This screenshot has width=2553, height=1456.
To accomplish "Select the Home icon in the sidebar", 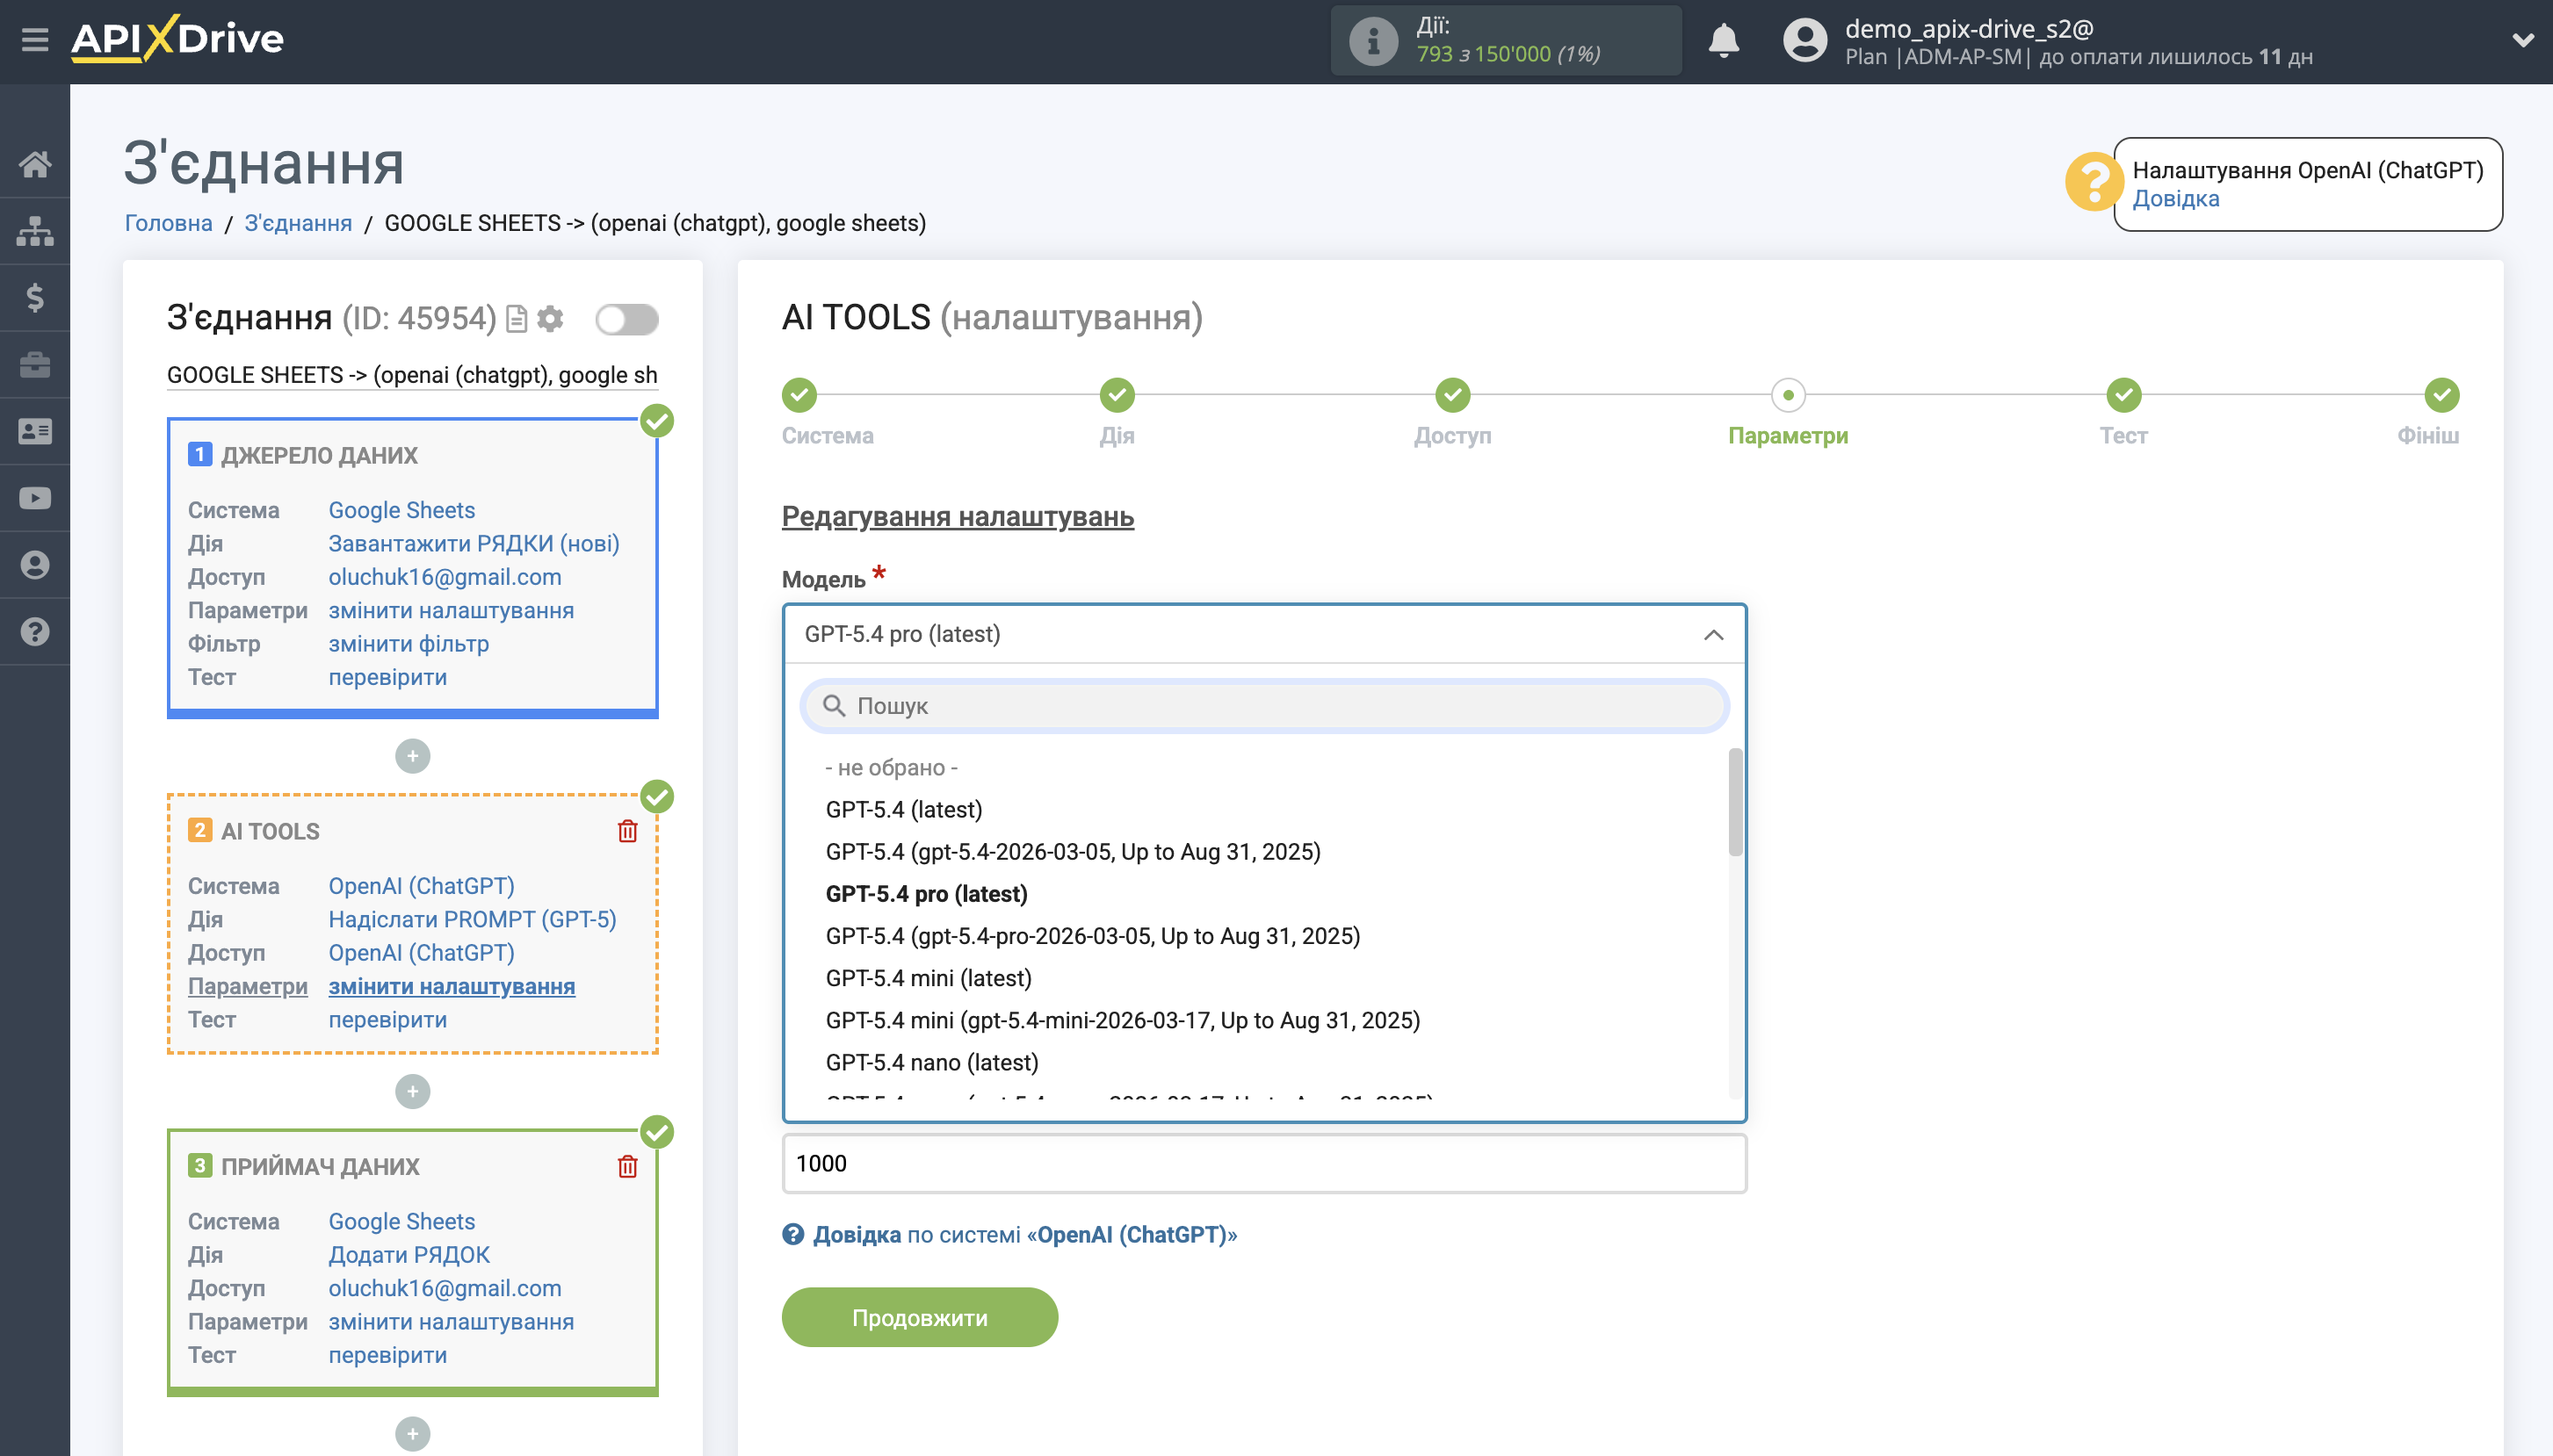I will tap(36, 165).
